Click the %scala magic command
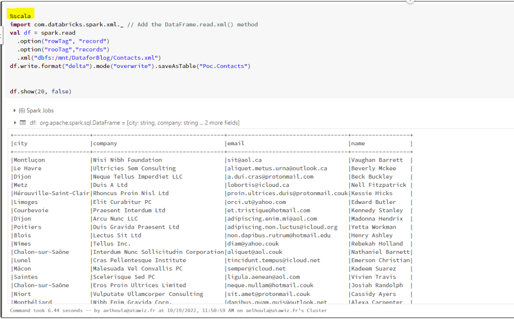 point(20,16)
